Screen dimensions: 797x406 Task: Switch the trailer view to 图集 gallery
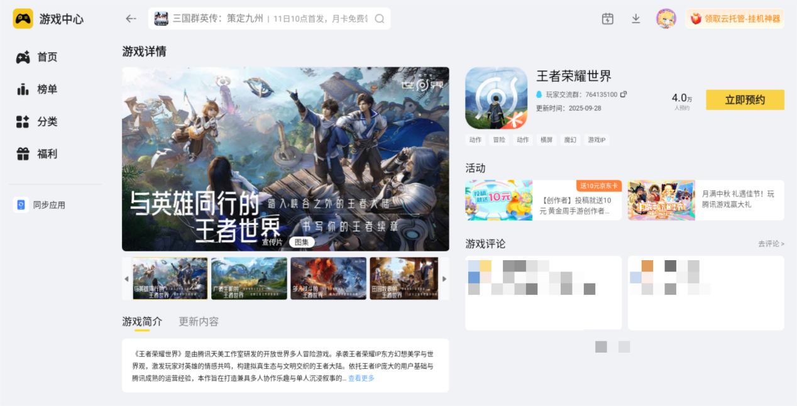point(302,243)
